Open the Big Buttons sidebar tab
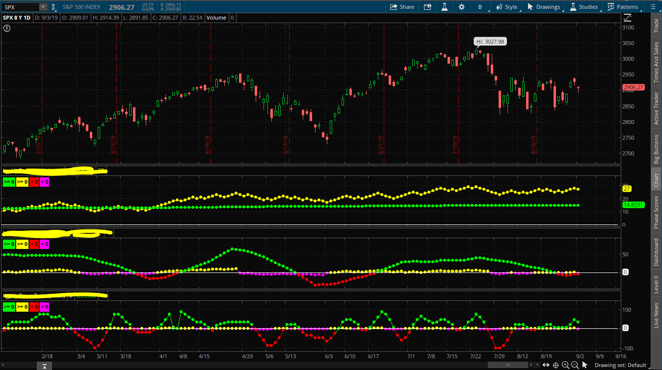662x370 pixels. click(x=656, y=149)
